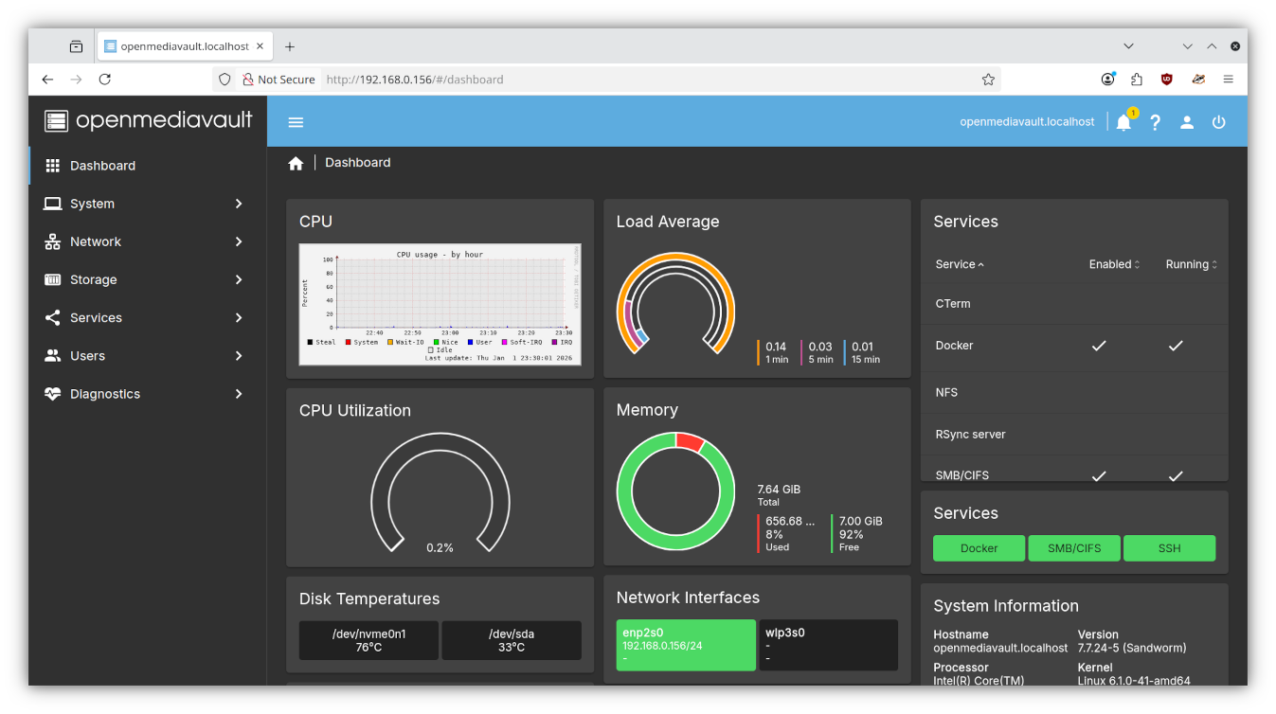
Task: Click the hamburger menu icon in header
Action: click(x=296, y=122)
